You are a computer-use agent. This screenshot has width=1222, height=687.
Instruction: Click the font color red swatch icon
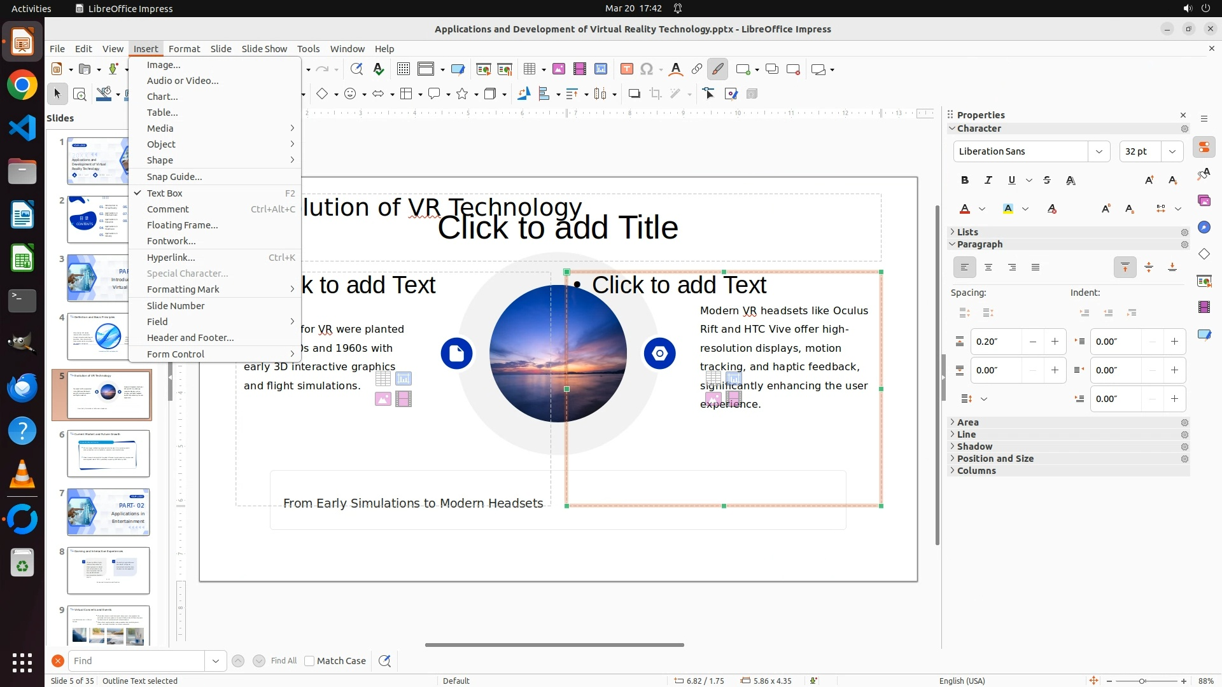pos(965,209)
